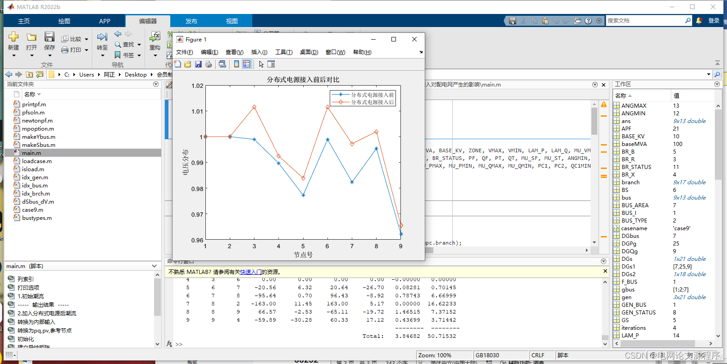Switch to the 主页 tab
727x364 pixels.
24,21
